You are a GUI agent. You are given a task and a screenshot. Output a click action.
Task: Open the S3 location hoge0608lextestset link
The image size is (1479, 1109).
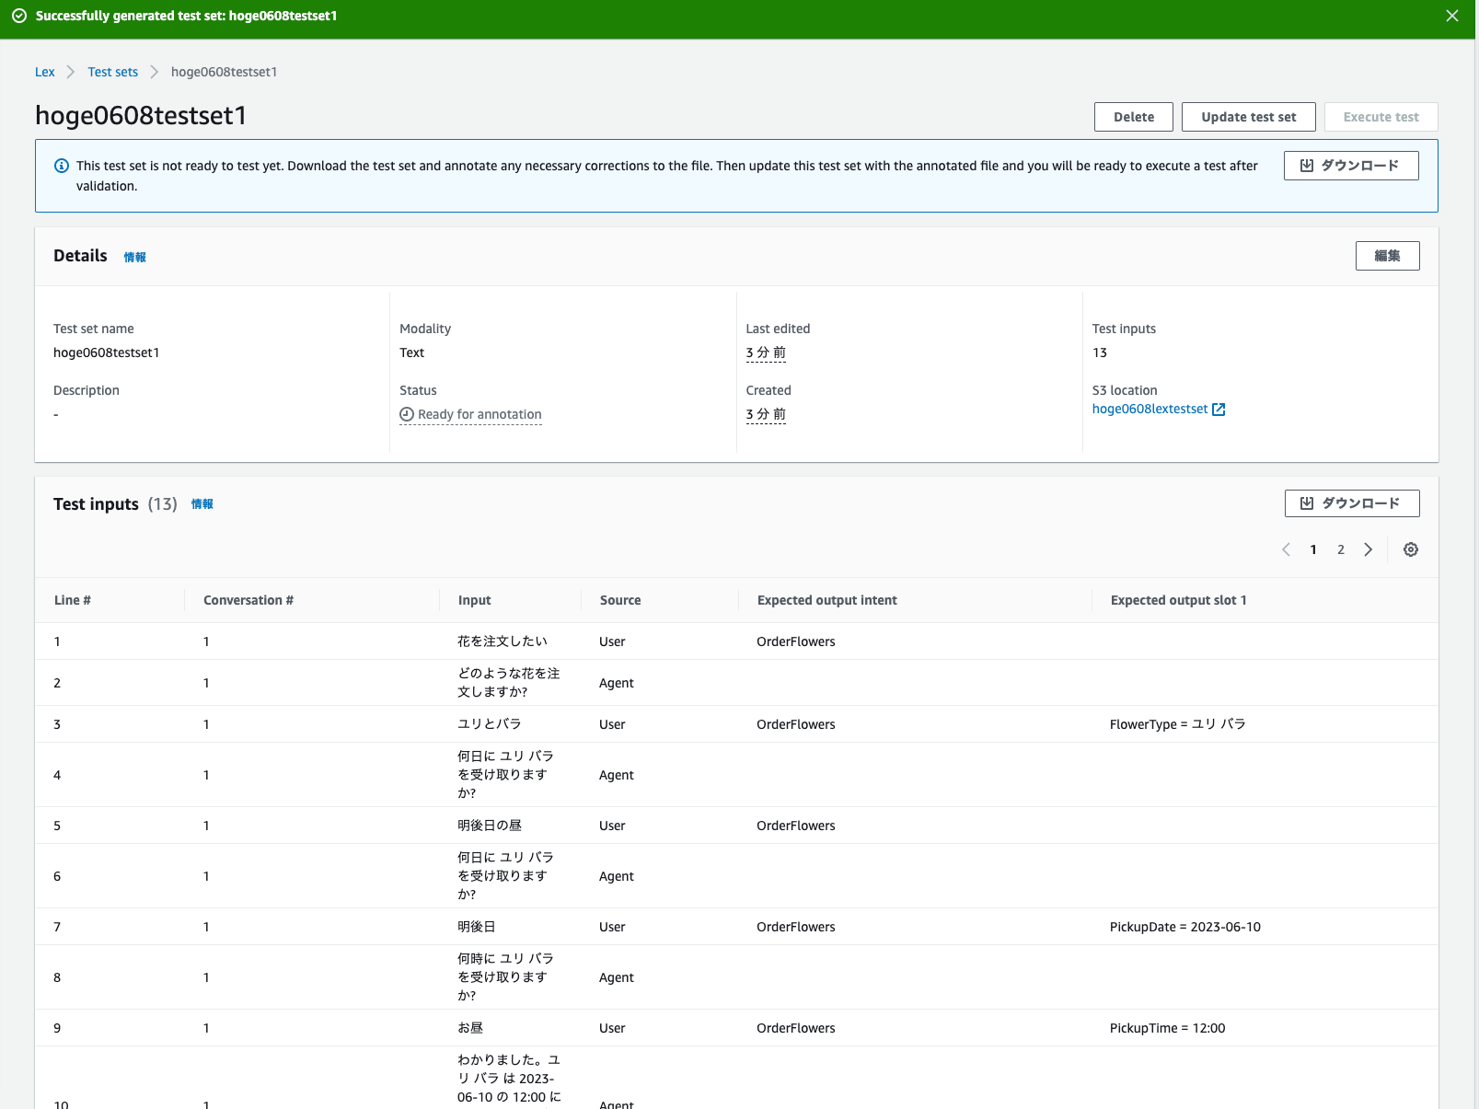pos(1150,409)
